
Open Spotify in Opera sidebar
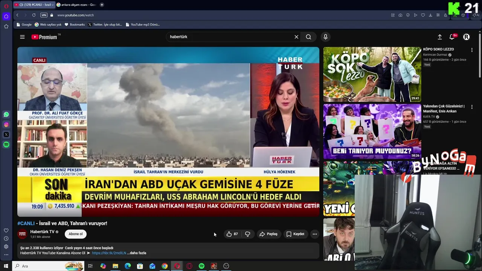tap(6, 145)
